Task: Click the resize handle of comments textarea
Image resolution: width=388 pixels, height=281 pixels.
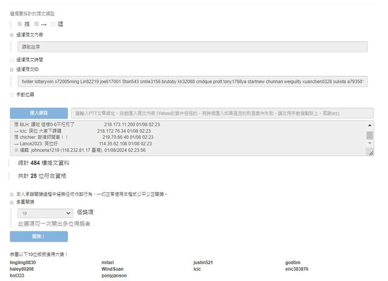Action: [x=370, y=153]
